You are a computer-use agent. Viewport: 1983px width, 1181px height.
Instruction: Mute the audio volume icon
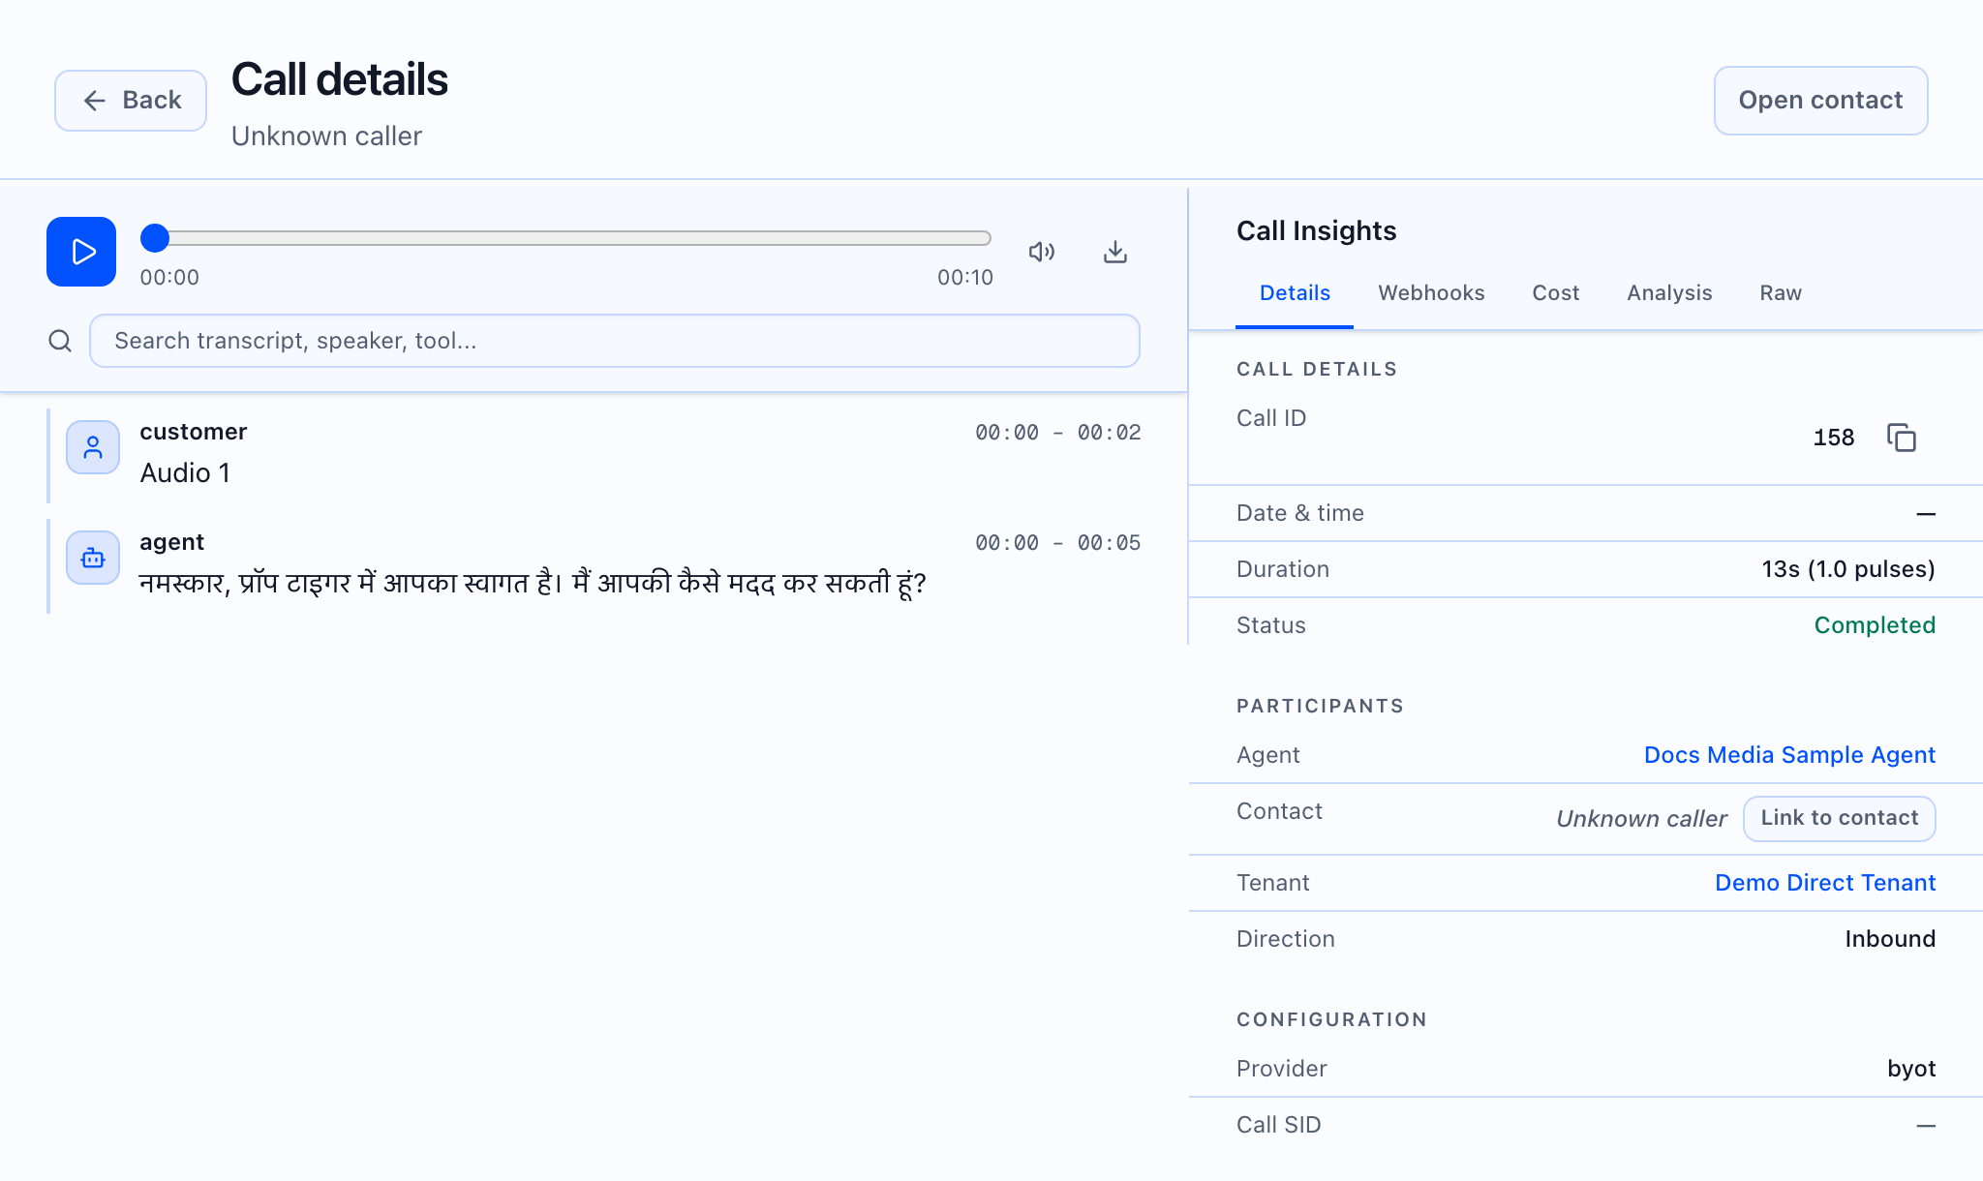point(1042,252)
